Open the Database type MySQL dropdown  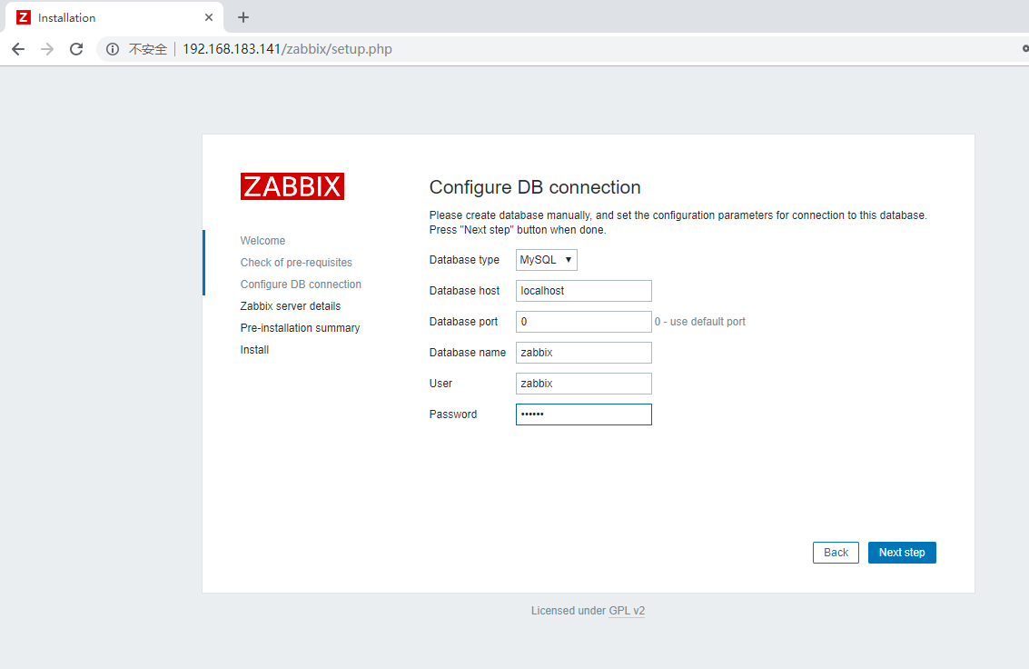(547, 260)
